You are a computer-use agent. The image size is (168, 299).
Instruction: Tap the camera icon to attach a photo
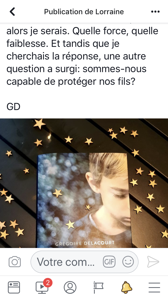tap(15, 262)
